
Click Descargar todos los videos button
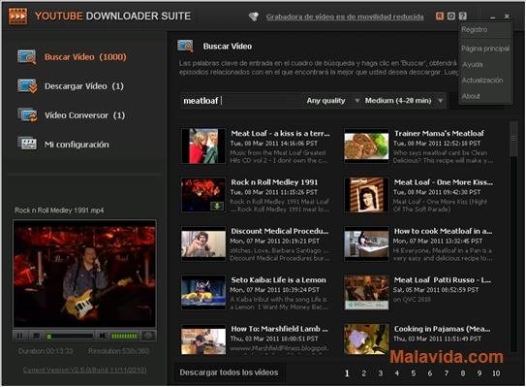click(x=229, y=372)
